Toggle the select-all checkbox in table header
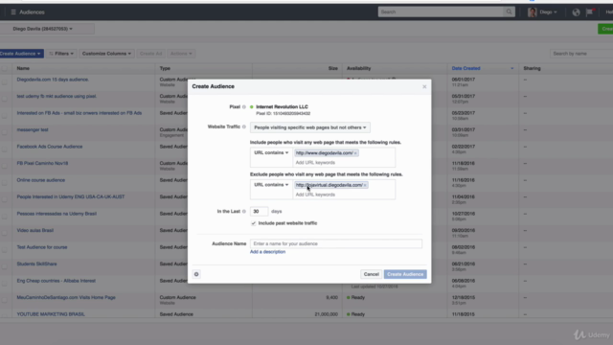The height and width of the screenshot is (345, 613). 4,68
